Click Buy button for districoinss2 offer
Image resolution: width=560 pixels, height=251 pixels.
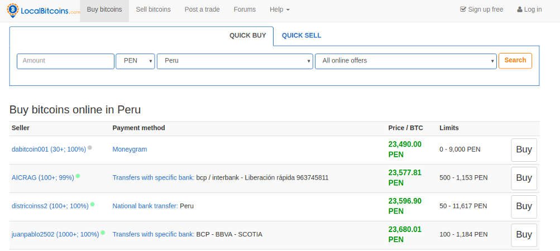tap(524, 206)
